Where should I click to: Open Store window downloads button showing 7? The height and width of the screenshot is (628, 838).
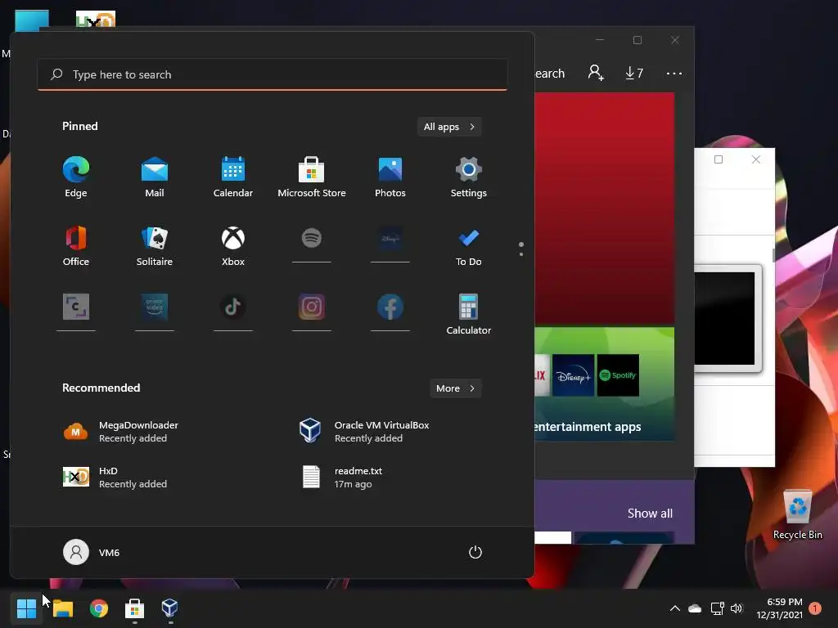pos(634,73)
